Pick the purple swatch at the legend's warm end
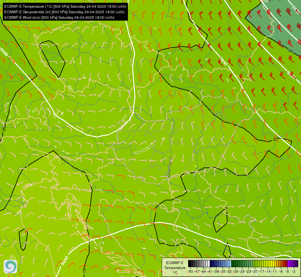Viewport: 301px width, 277px height. point(297,263)
